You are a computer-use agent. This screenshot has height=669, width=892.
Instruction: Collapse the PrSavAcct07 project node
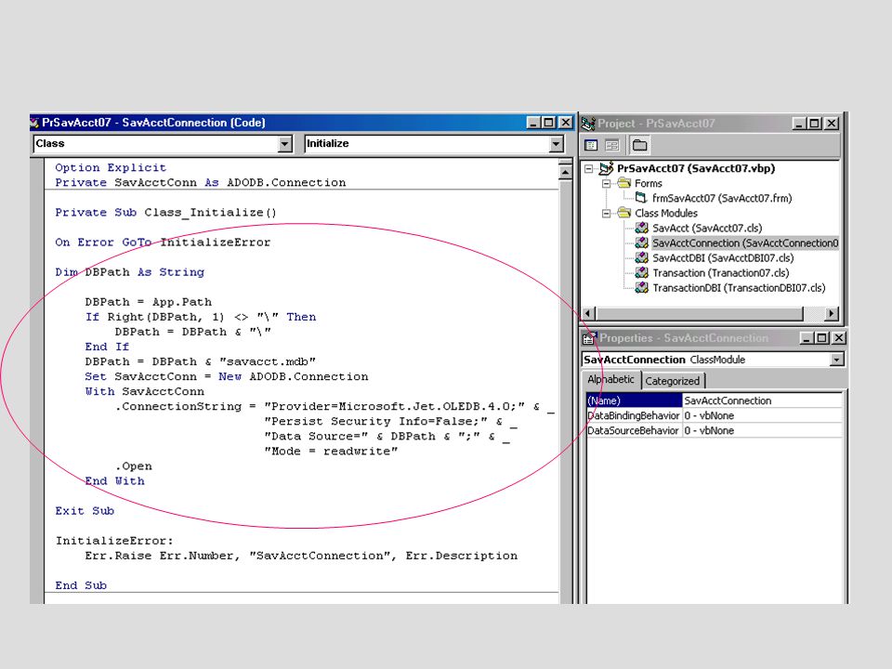(589, 168)
